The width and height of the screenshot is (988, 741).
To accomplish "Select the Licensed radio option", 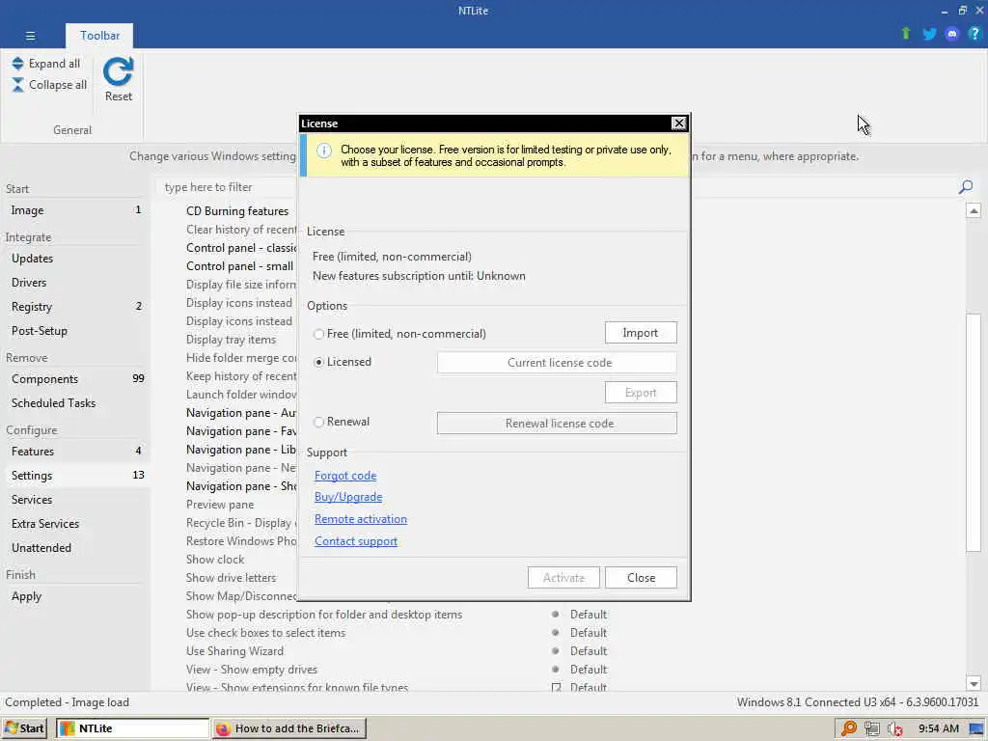I will (x=318, y=363).
